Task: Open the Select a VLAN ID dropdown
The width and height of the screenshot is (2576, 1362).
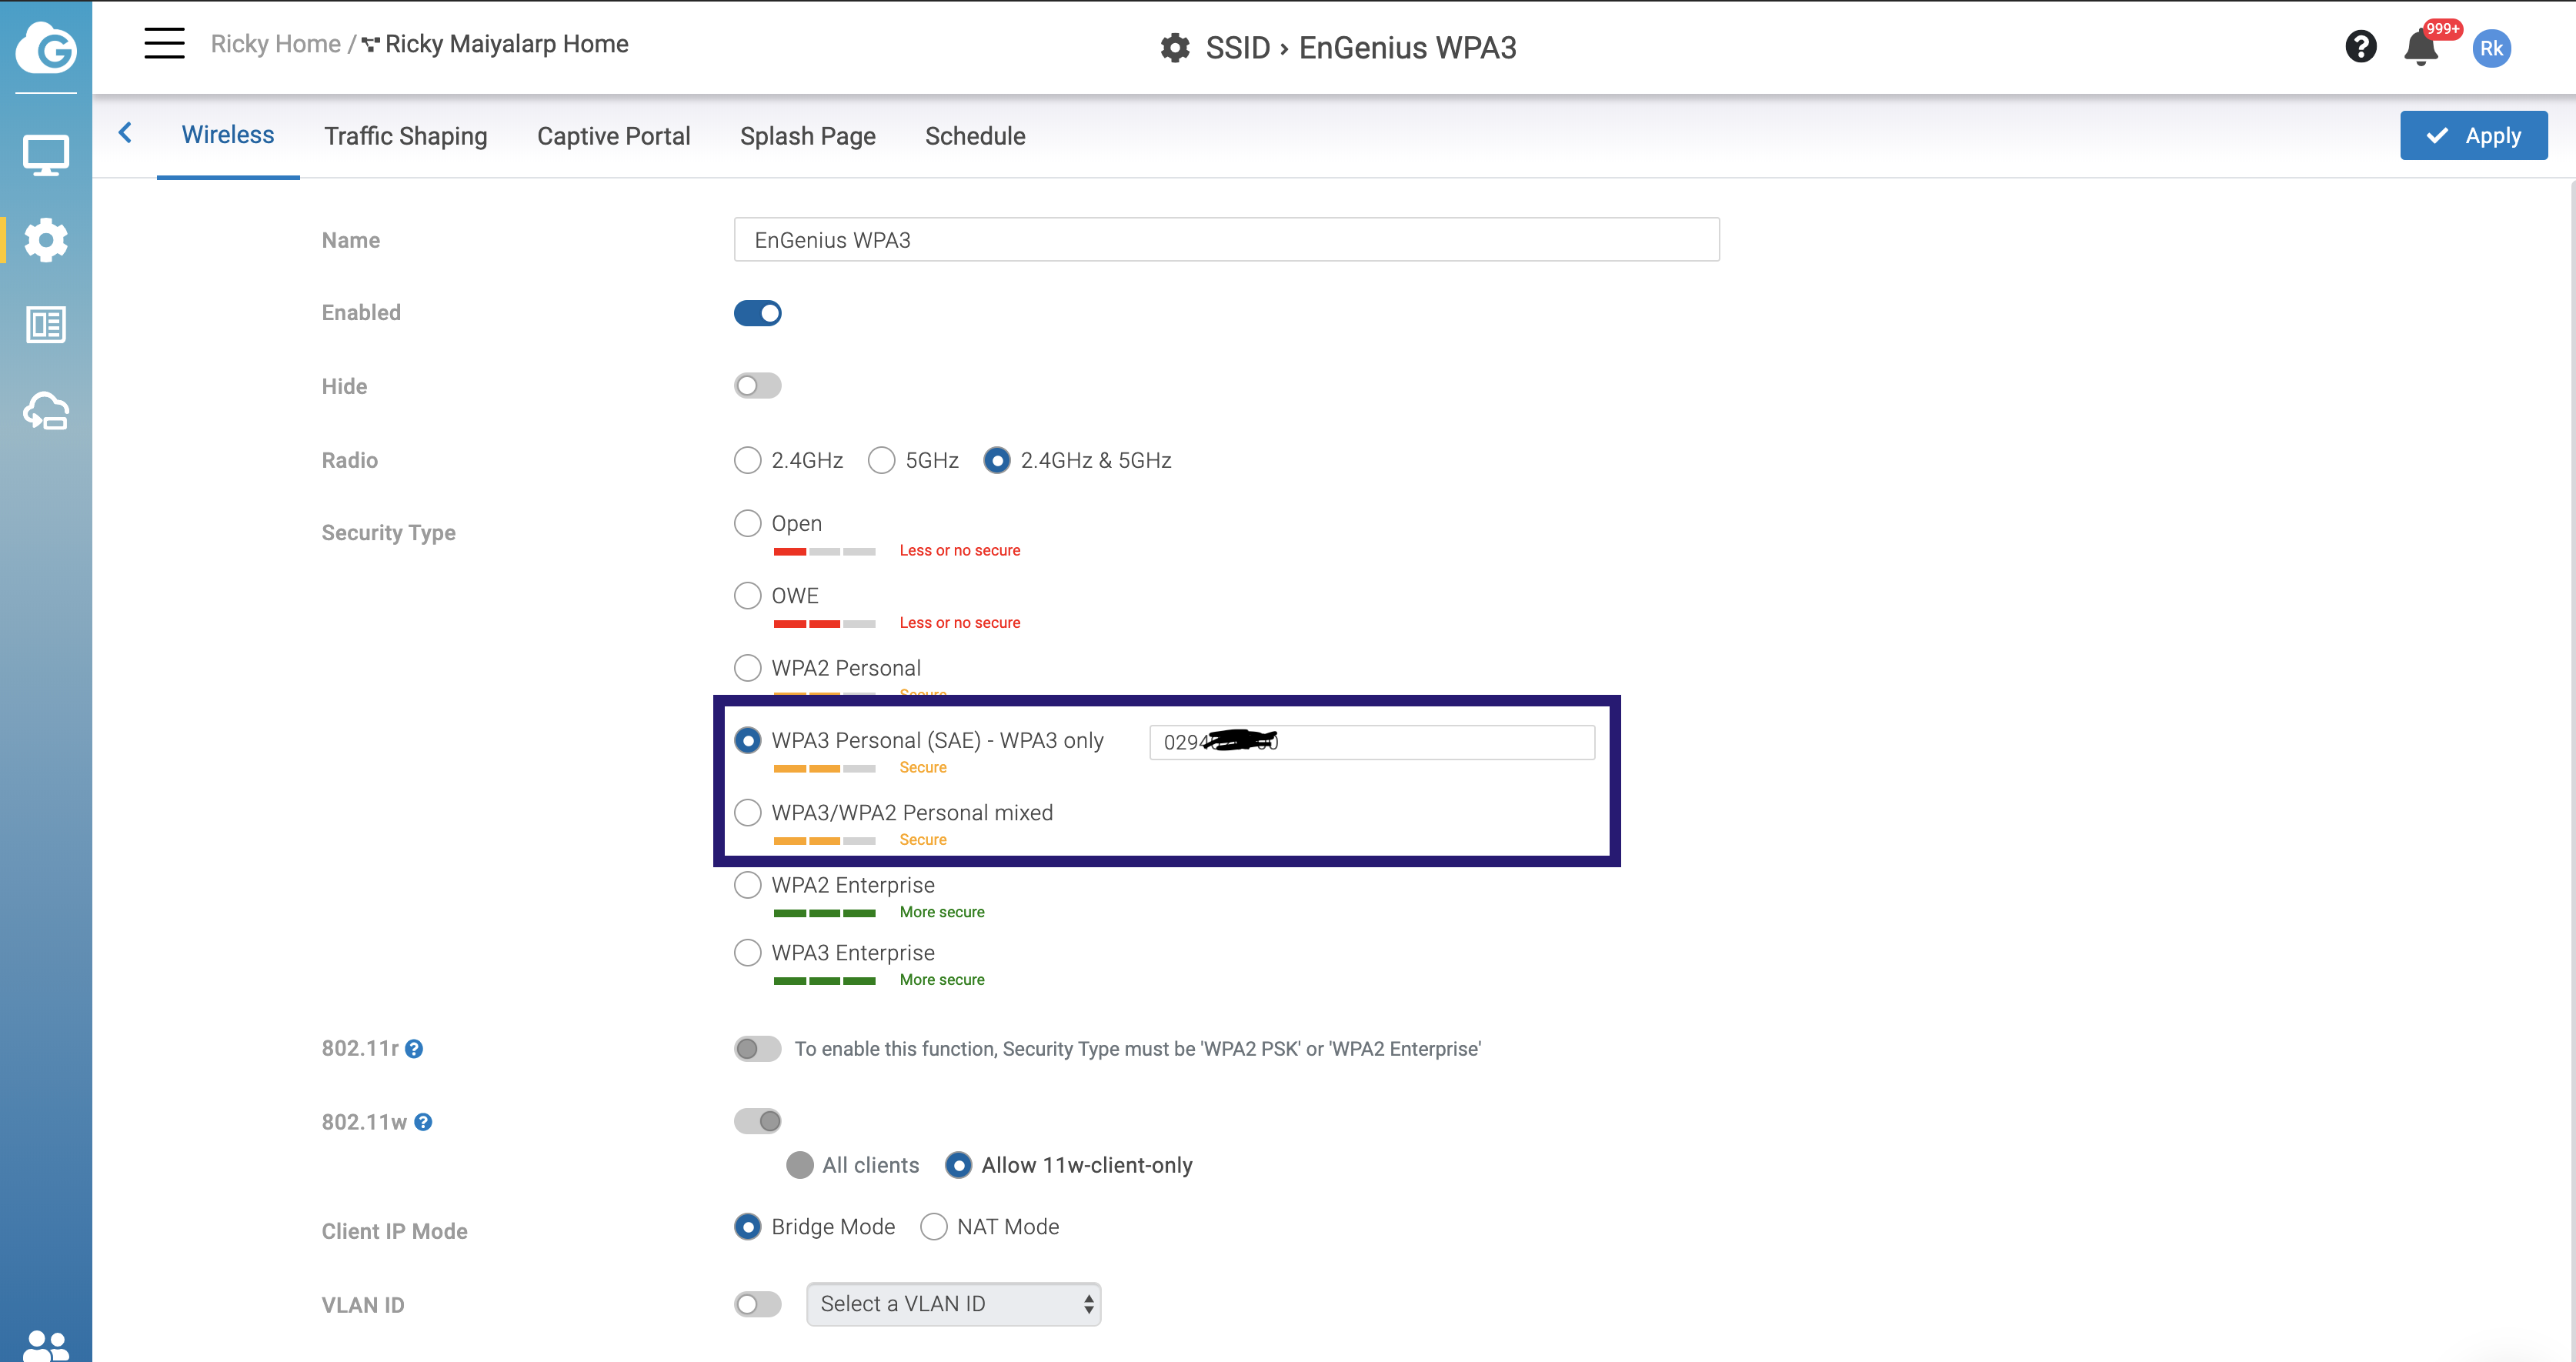Action: [953, 1305]
